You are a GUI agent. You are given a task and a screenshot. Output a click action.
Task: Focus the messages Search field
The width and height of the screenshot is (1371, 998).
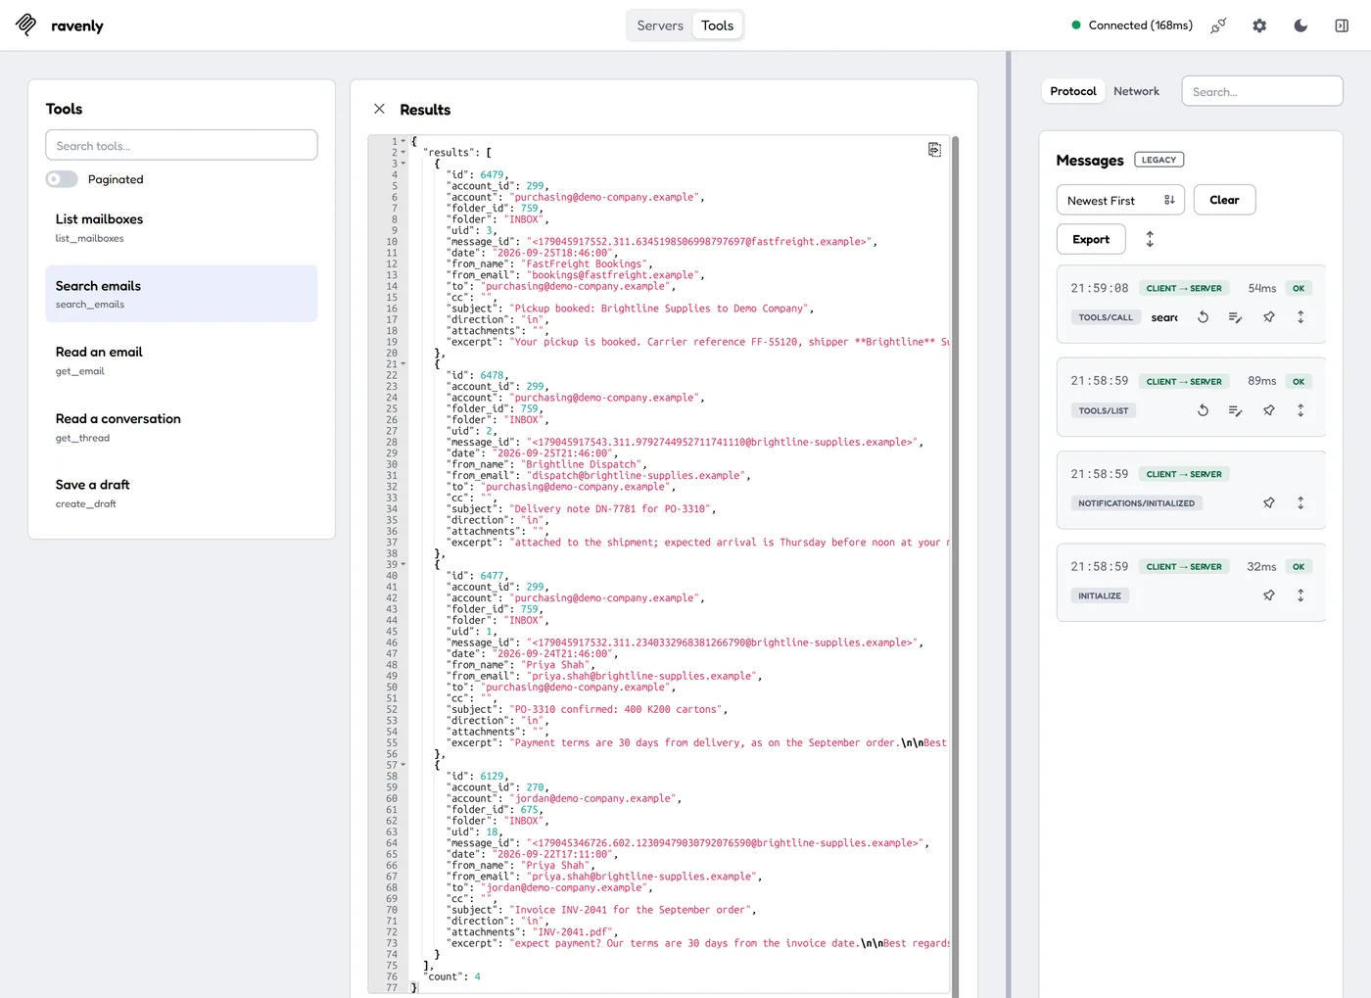coord(1262,91)
